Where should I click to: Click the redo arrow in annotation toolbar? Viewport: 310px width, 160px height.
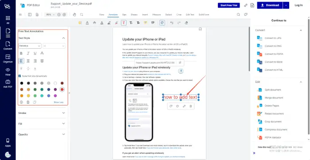click(179, 23)
